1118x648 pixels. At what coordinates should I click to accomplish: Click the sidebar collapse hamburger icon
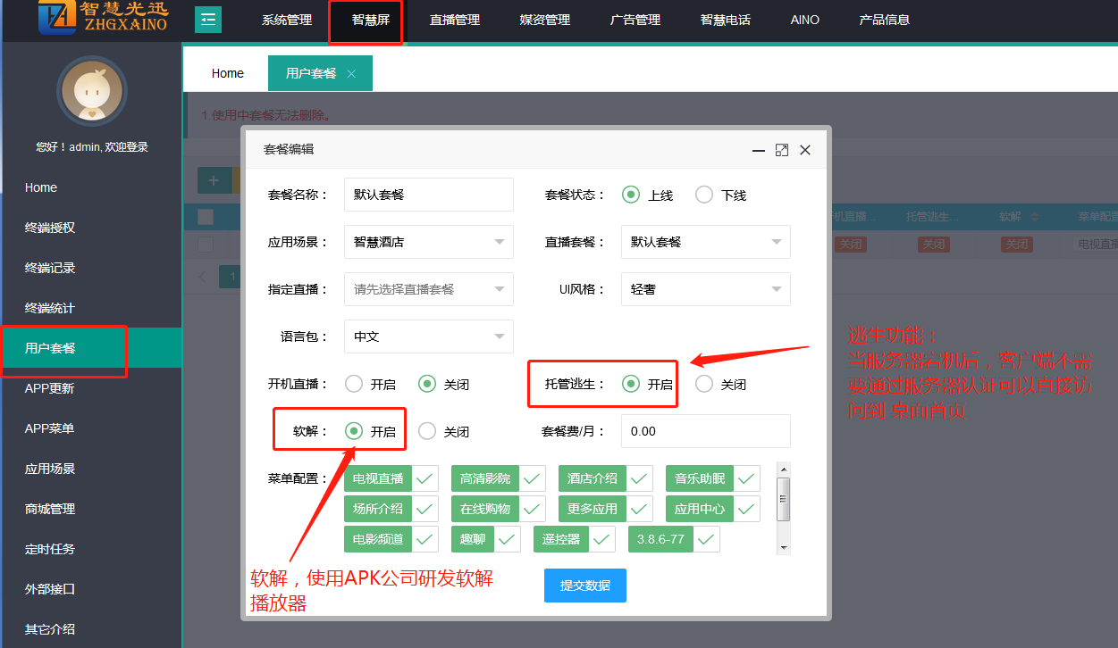coord(208,20)
